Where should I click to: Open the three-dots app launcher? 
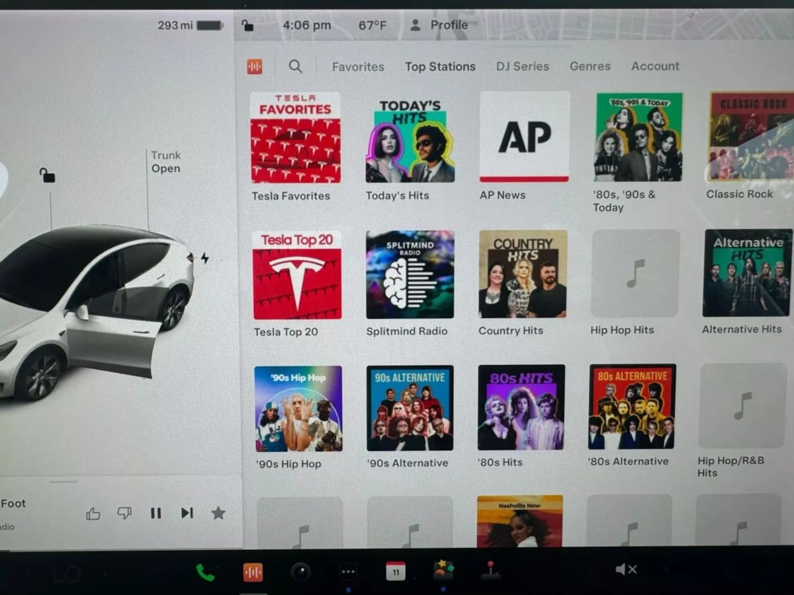(348, 571)
